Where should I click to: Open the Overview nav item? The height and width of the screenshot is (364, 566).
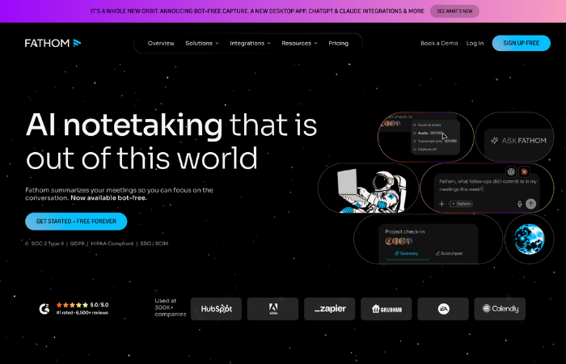[161, 43]
